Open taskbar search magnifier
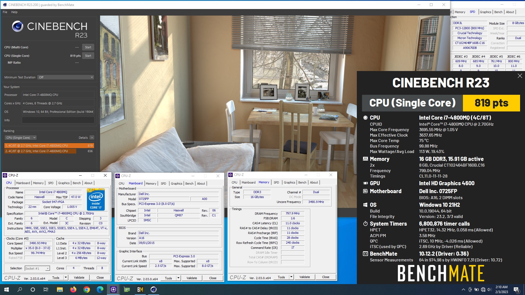 20,290
